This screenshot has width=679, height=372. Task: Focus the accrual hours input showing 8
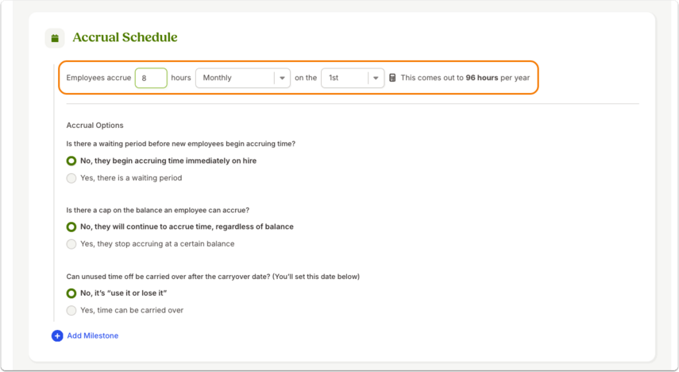151,78
